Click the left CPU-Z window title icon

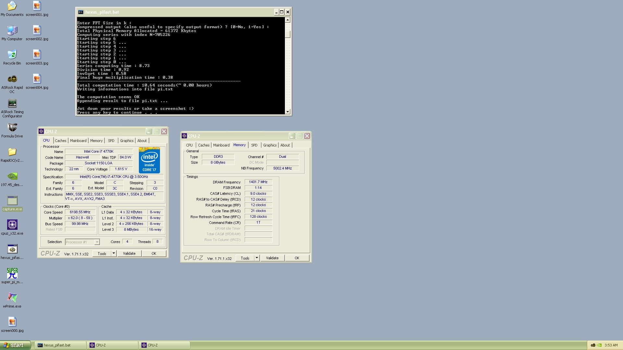pyautogui.click(x=41, y=131)
